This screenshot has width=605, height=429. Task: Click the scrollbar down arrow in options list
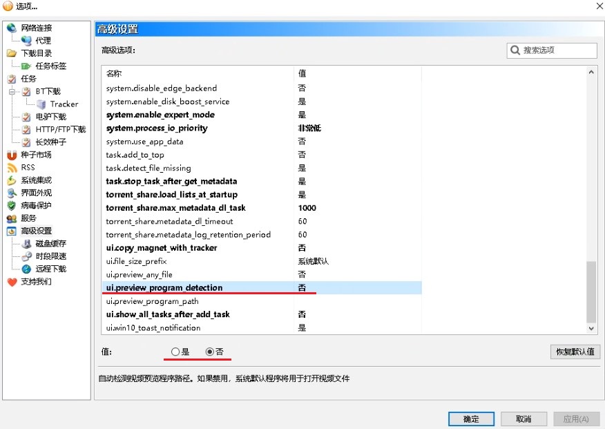click(x=591, y=329)
